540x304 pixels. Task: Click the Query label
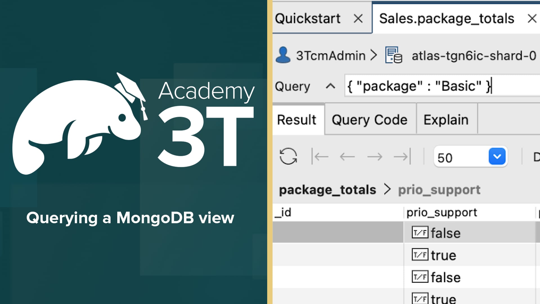tap(292, 86)
